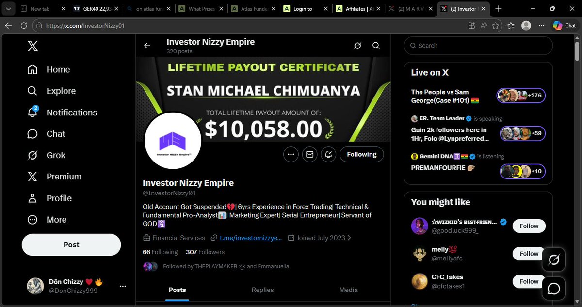Open Premium in the sidebar
This screenshot has height=307, width=582.
coord(54,177)
